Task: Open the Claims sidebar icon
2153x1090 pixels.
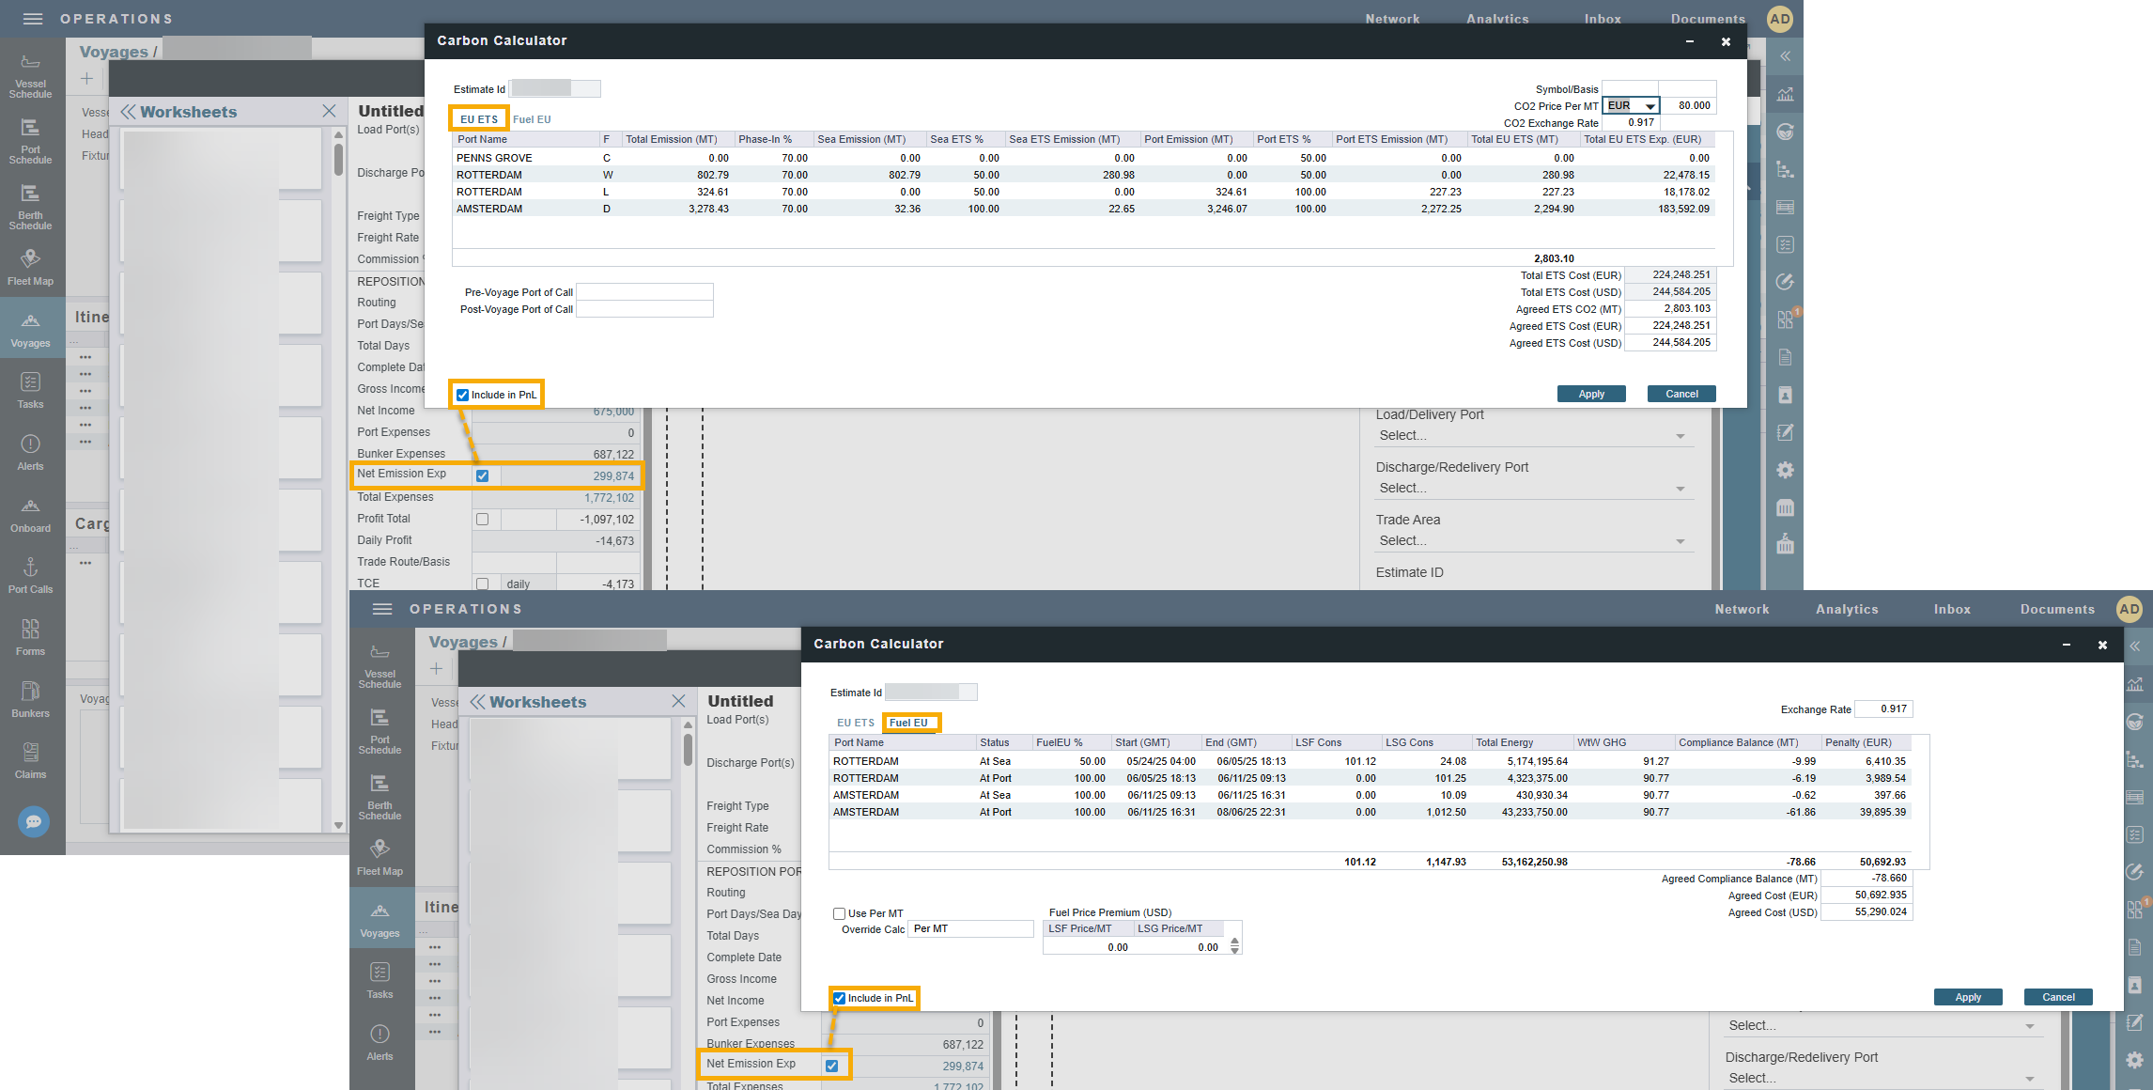Action: point(30,760)
